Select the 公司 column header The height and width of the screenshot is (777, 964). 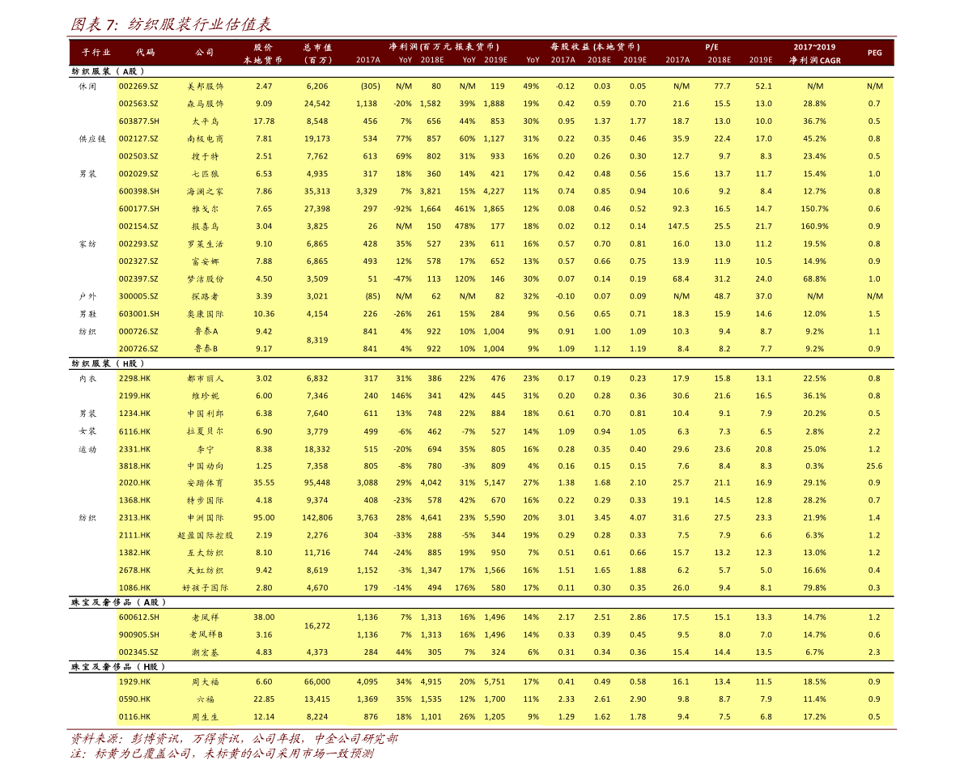205,53
